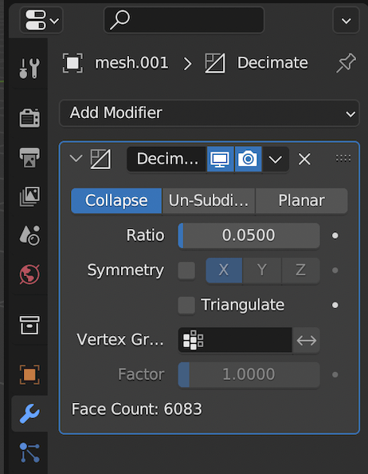Image resolution: width=368 pixels, height=474 pixels.
Task: Open the Add Modifier dropdown
Action: (x=209, y=113)
